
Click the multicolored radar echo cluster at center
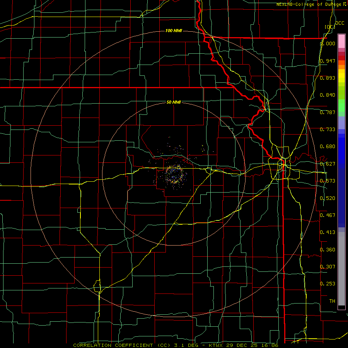click(x=175, y=174)
